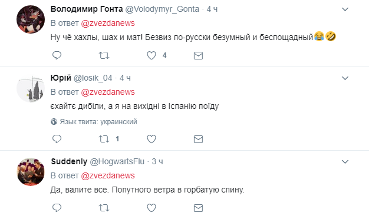Retweet Володимир Гонта's tweet
This screenshot has height=219, width=369.
[x=104, y=55]
